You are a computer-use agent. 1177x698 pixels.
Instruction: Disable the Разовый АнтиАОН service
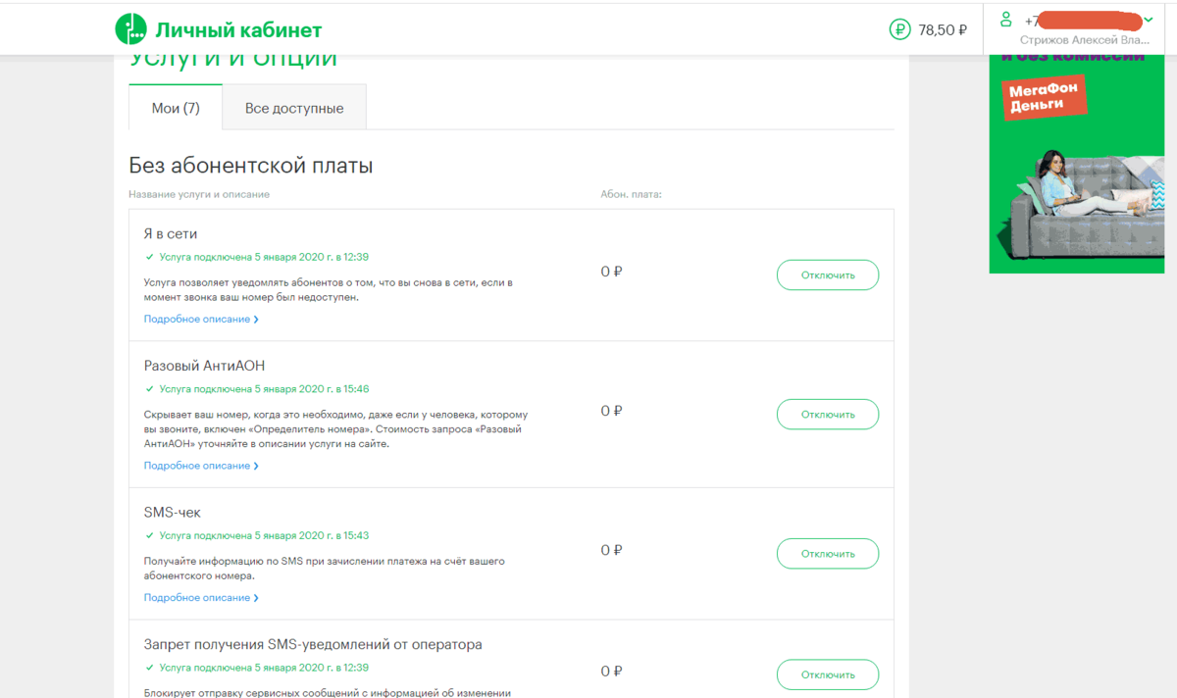coord(828,415)
